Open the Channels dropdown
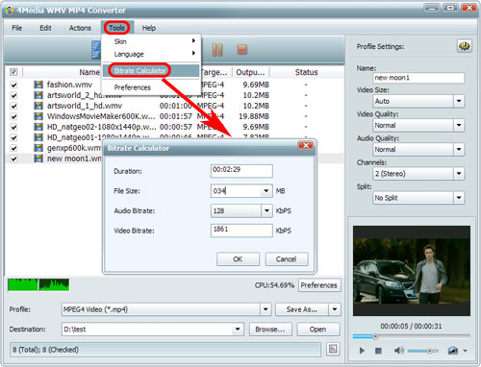481x367 pixels. click(x=459, y=174)
